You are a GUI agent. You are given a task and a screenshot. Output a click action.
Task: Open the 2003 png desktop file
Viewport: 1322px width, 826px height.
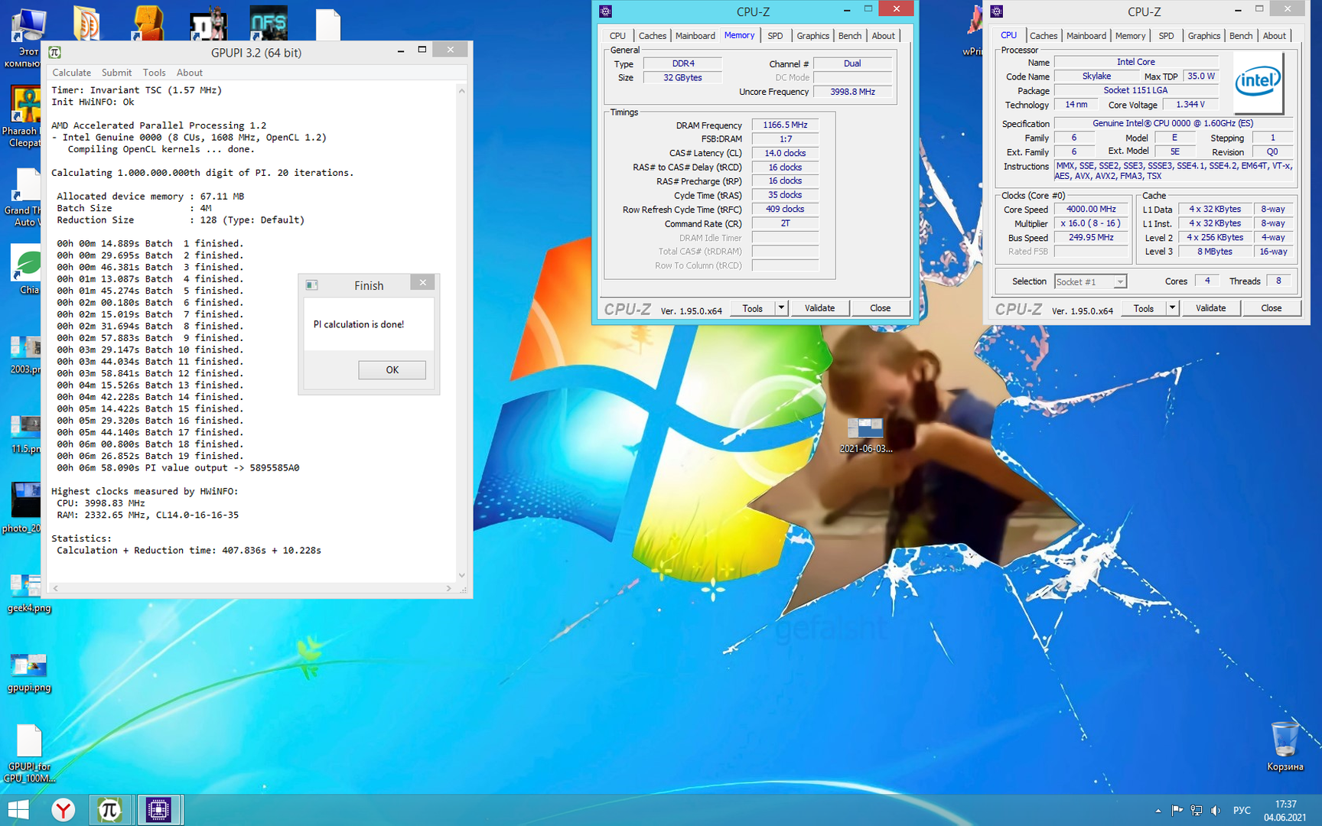[x=25, y=355]
